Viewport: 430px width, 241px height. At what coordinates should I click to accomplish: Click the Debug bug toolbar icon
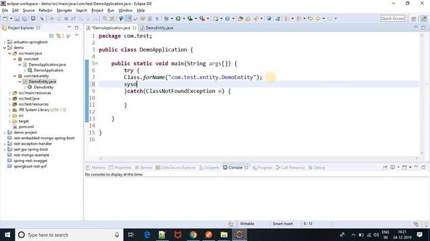[166, 19]
